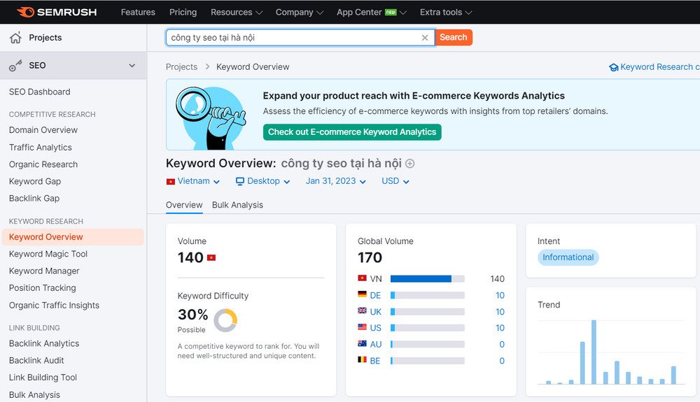Viewport: 700px width, 402px height.
Task: Expand the App Center menu
Action: 372,12
